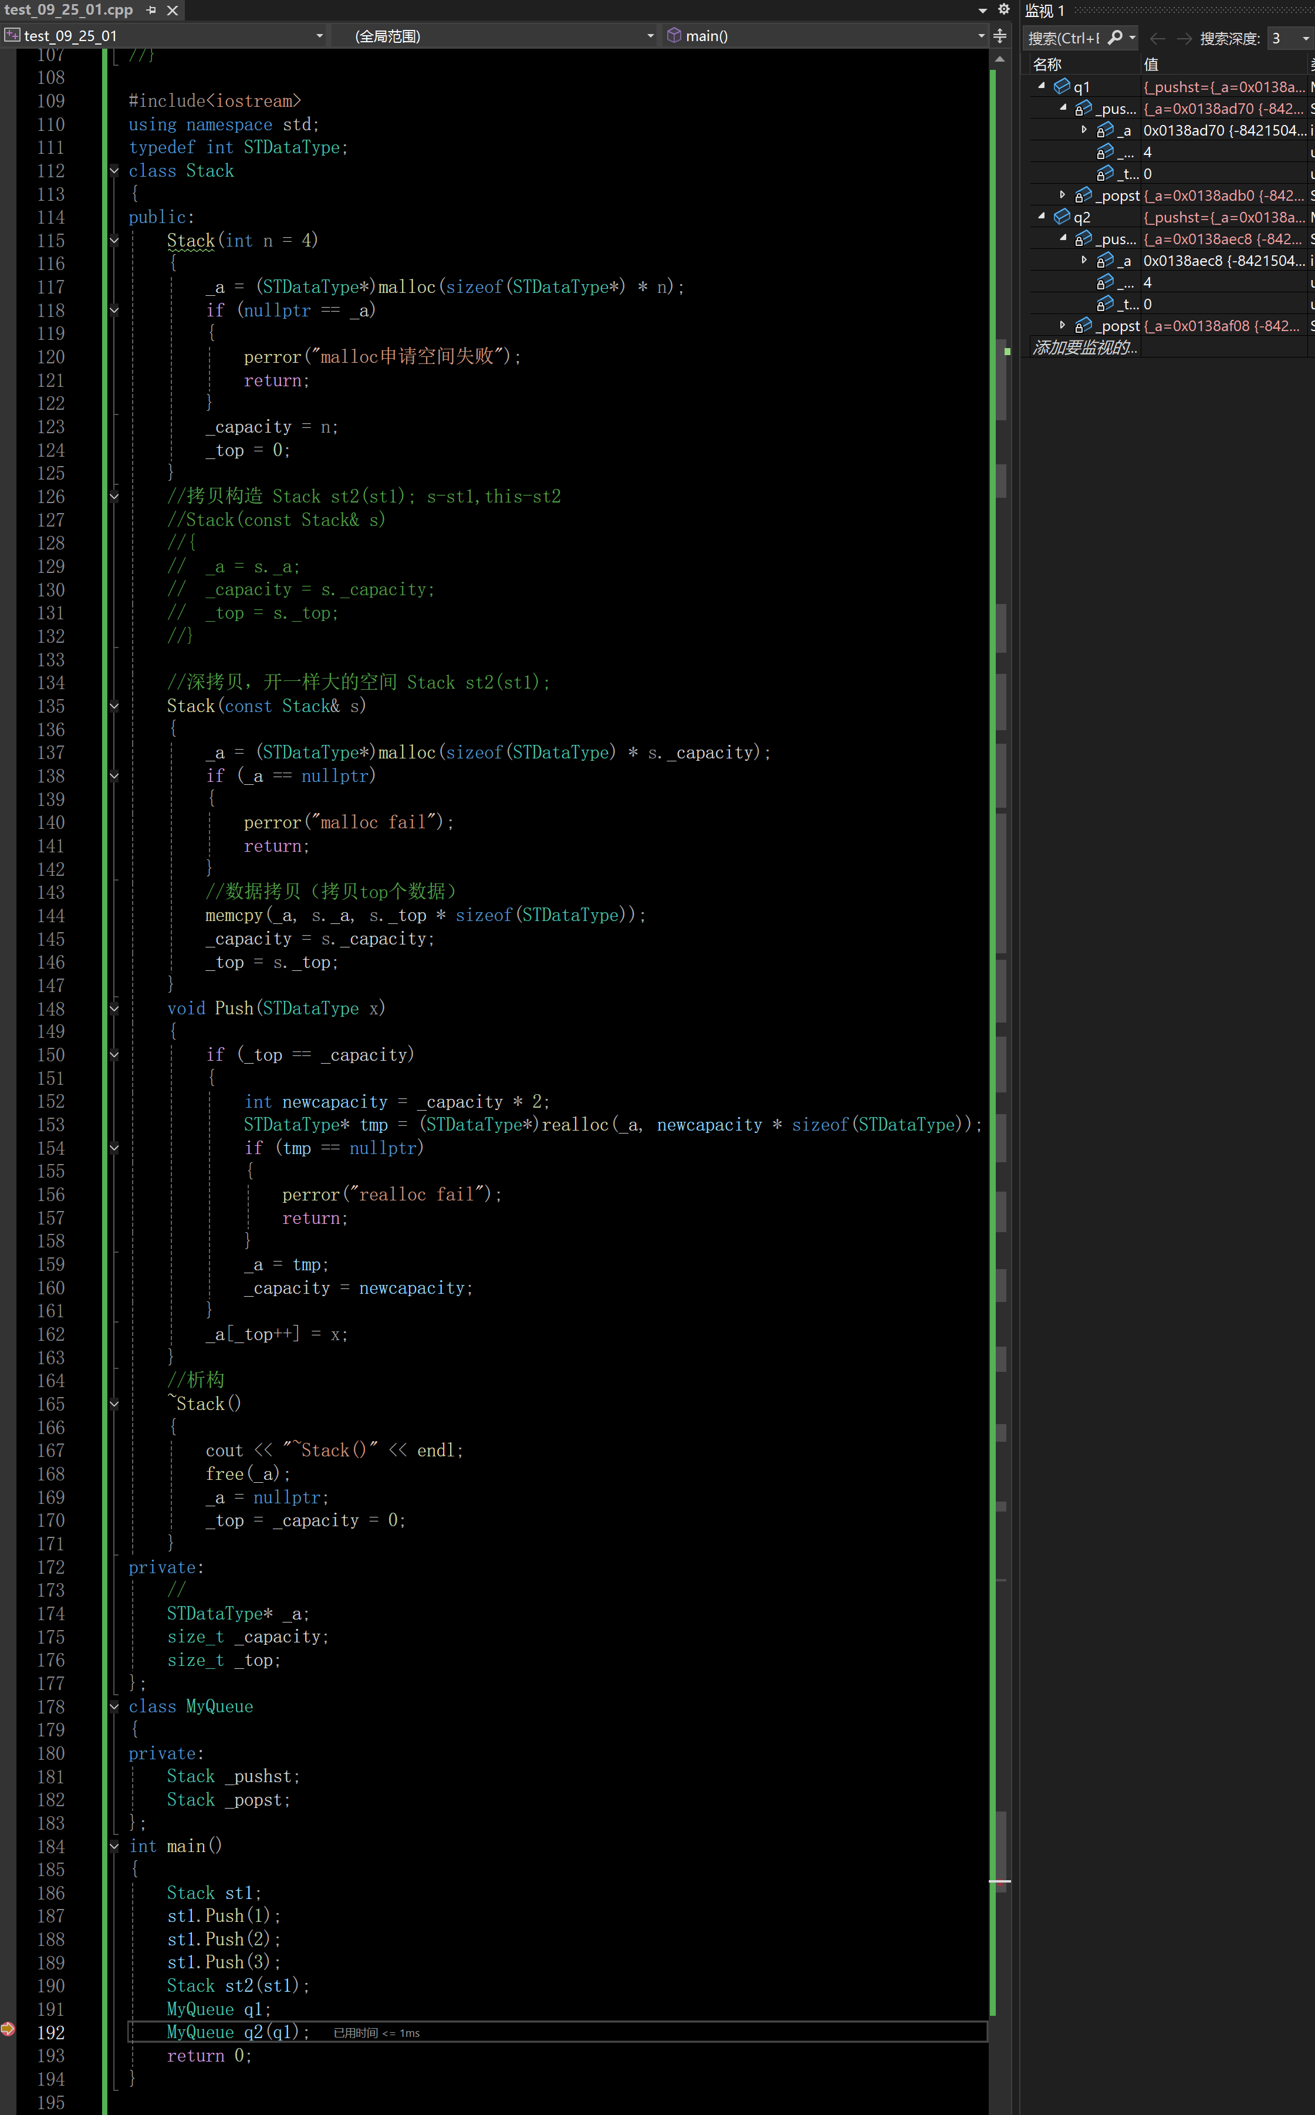This screenshot has width=1315, height=2115.
Task: Open the editor settings gear icon
Action: pyautogui.click(x=1003, y=9)
